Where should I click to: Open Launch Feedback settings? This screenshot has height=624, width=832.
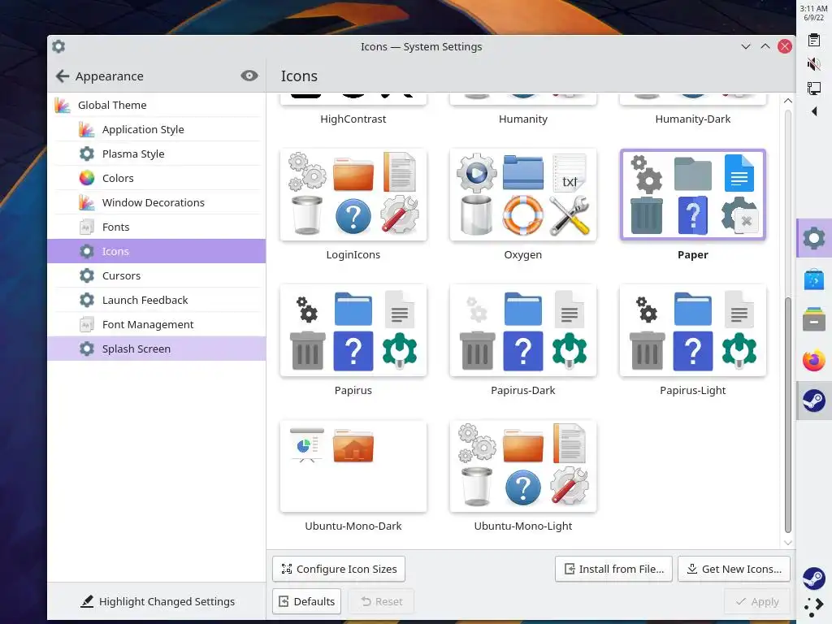click(x=157, y=301)
